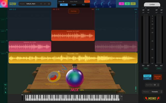Image resolution: width=166 pixels, height=103 pixels.
Task: Toggle the Loop switch
Action: click(147, 78)
